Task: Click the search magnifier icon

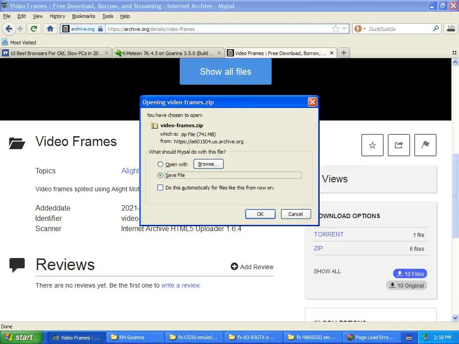Action: [x=436, y=29]
